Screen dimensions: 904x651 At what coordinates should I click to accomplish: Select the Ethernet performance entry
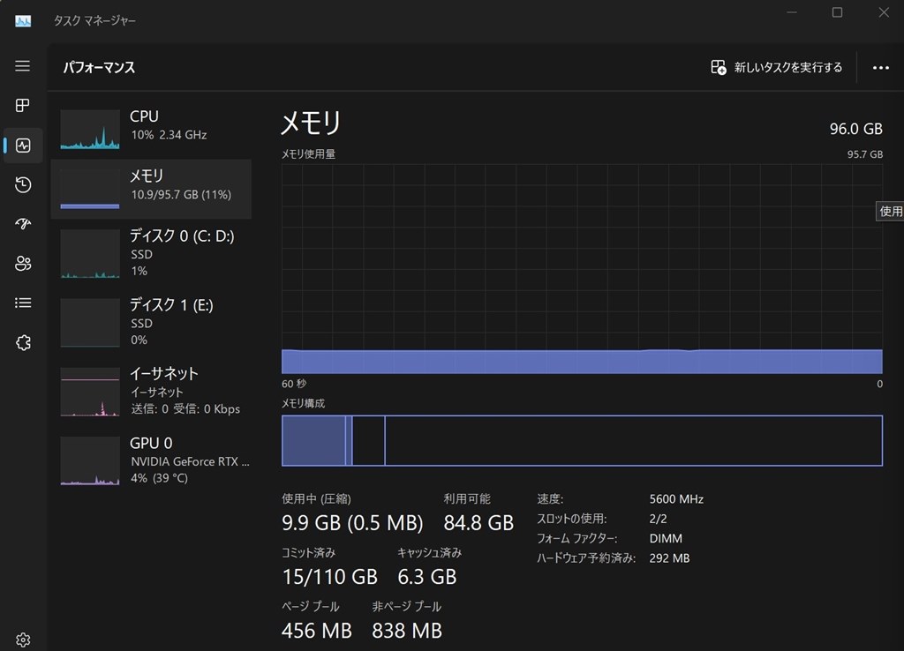(151, 391)
